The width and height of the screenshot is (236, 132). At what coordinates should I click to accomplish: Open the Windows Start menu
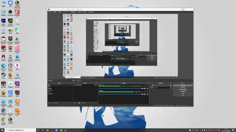(2, 130)
